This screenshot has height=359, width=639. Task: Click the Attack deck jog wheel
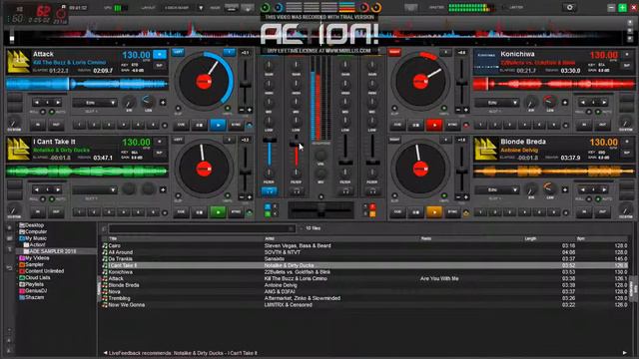point(204,82)
